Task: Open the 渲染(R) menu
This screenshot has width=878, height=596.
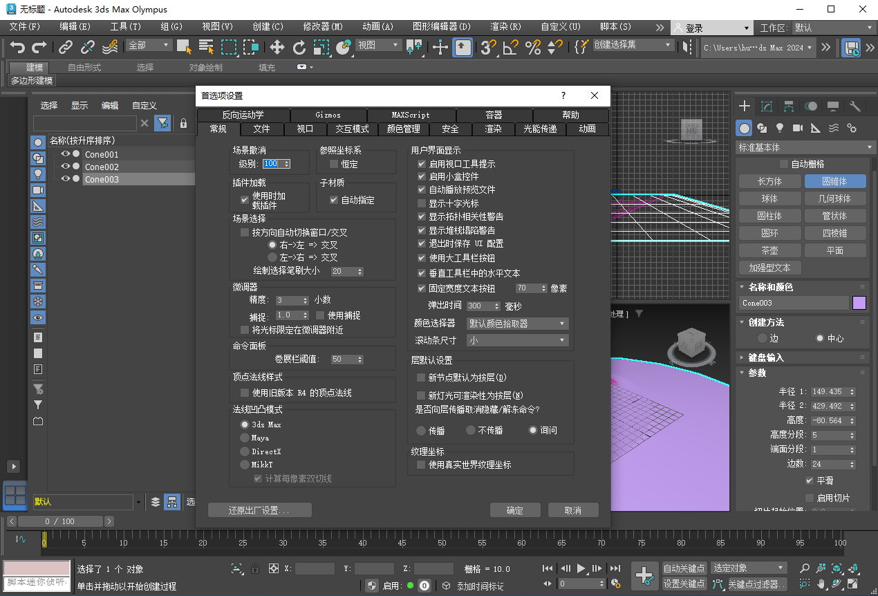Action: pyautogui.click(x=505, y=27)
